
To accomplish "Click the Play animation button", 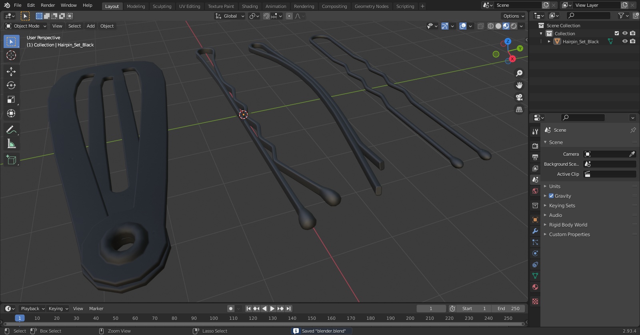I will click(272, 309).
